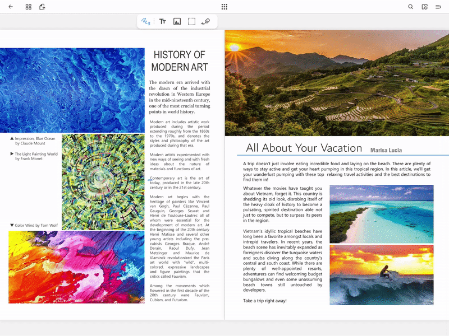
Task: Click the paragraph starting "Modern artists experimented"
Action: [180, 162]
